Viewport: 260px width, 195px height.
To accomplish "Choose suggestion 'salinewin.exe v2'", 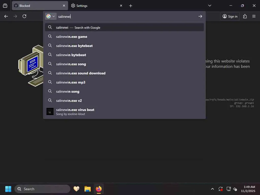I will coord(124,101).
